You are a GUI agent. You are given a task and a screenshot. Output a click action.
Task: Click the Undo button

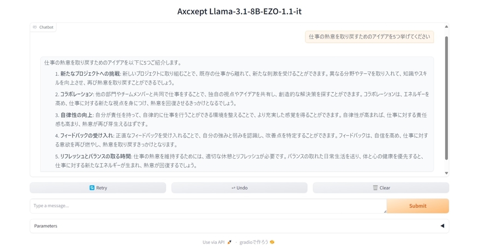239,188
